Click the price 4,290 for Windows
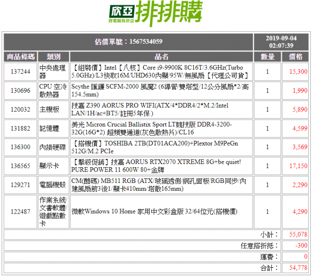 [300, 211]
